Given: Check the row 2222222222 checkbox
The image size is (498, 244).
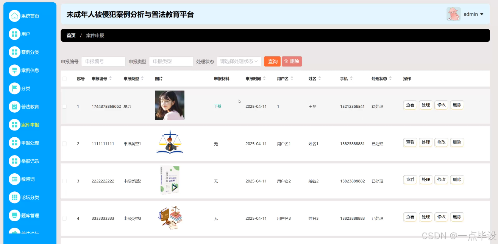Looking at the screenshot, I should 64,181.
